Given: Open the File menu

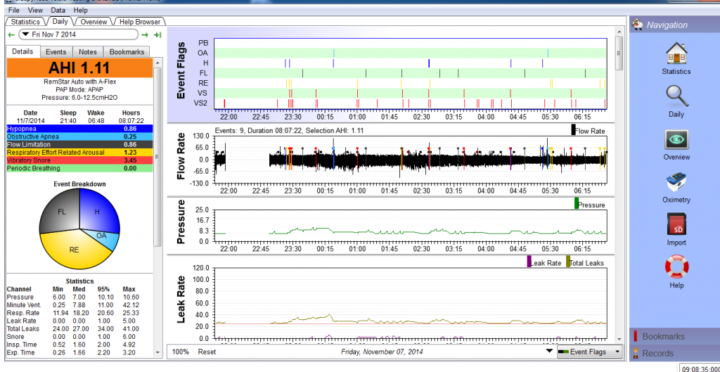Looking at the screenshot, I should pos(14,10).
